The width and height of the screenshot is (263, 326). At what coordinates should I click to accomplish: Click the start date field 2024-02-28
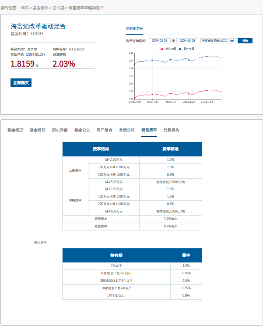[160, 41]
